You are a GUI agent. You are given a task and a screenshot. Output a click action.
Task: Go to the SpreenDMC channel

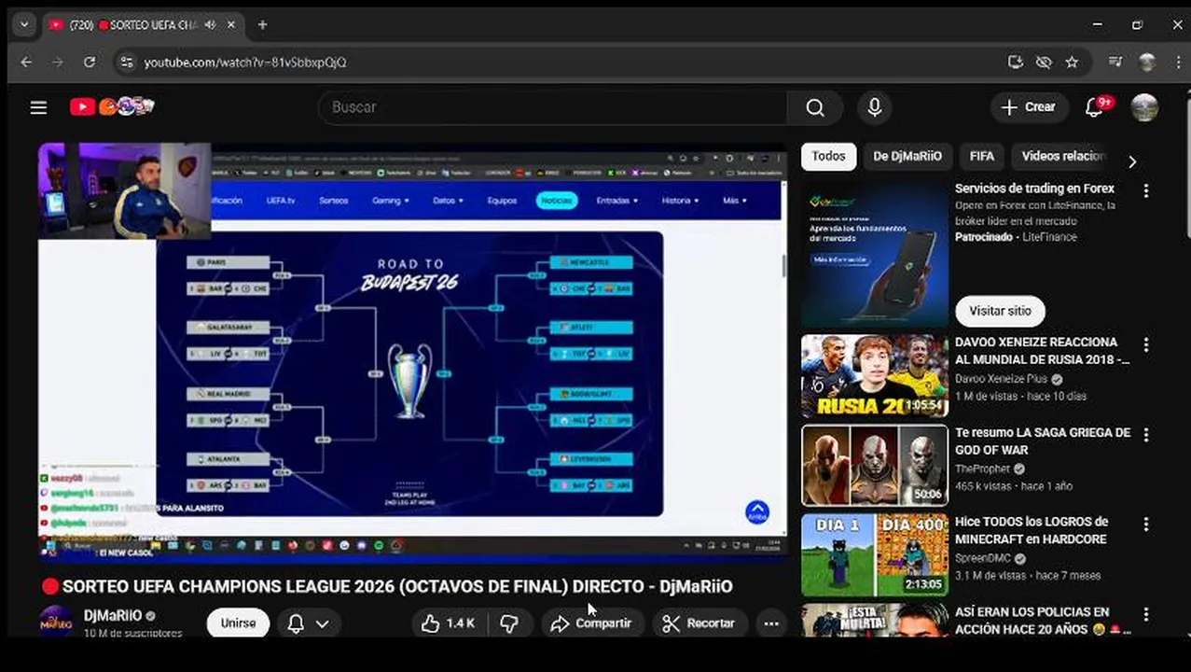pos(983,558)
